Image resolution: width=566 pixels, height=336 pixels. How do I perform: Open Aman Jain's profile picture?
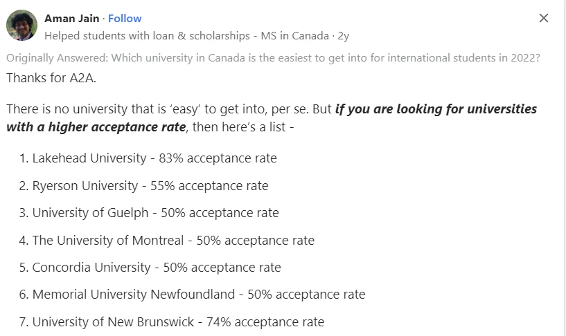tap(21, 25)
